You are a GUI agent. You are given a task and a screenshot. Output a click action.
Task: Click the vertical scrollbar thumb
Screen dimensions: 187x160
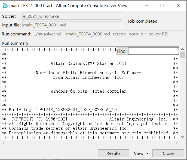(182, 55)
